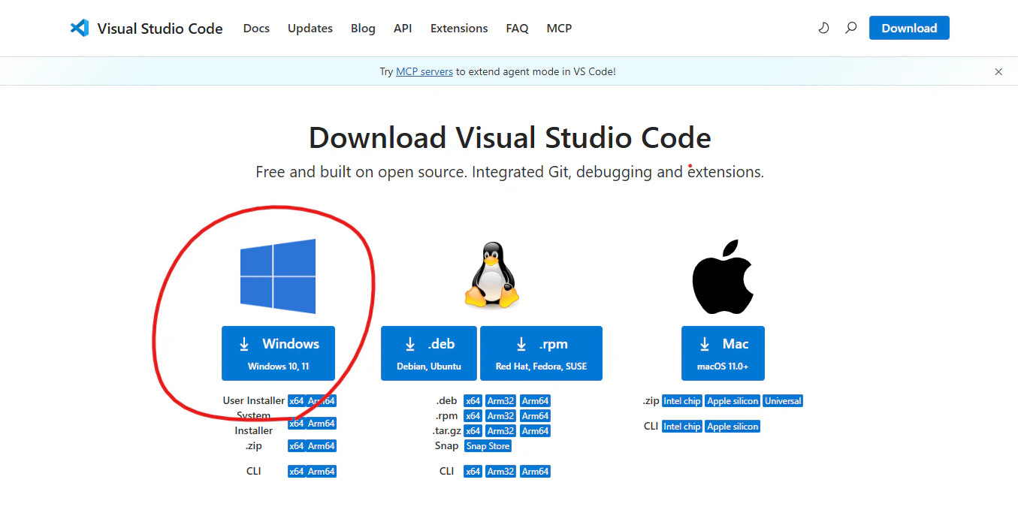
Task: Select Linux .rpm Arm64
Action: 535,416
